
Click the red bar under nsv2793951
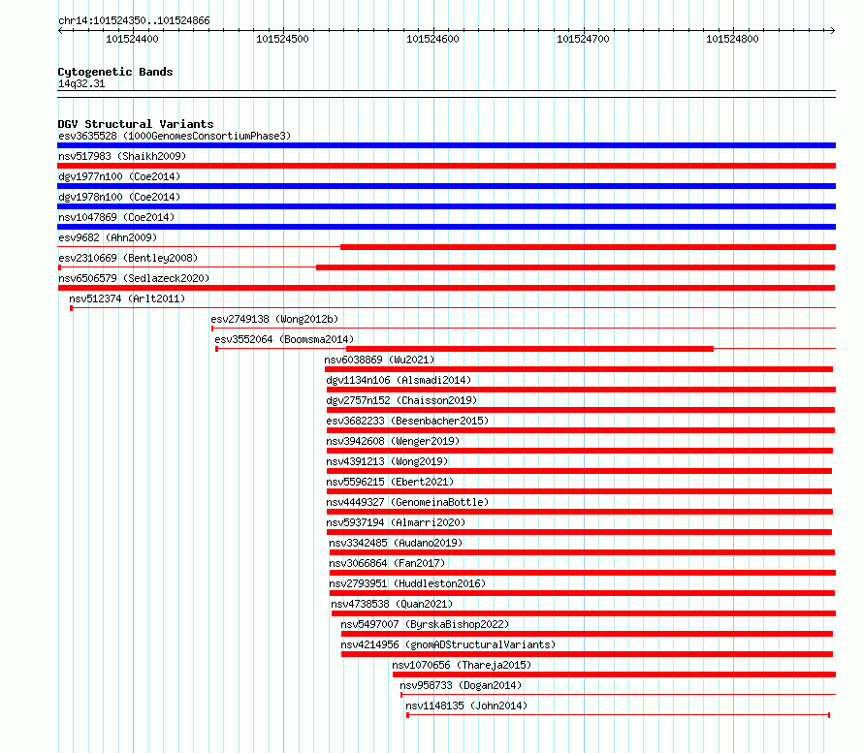(583, 593)
